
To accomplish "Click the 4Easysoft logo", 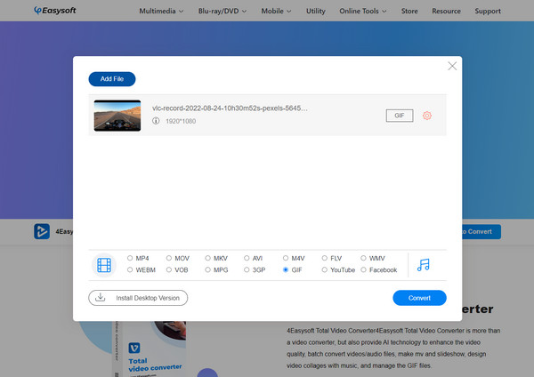I will (x=55, y=11).
